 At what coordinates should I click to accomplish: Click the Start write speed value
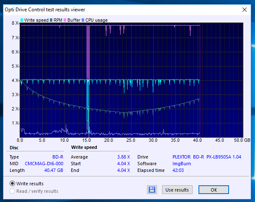(x=124, y=164)
